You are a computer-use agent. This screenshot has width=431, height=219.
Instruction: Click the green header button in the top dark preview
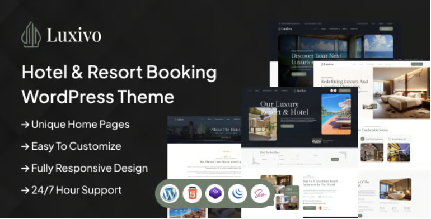(386, 28)
